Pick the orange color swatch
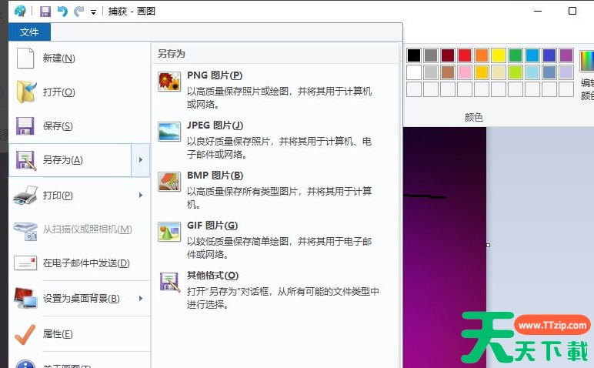 coord(482,55)
